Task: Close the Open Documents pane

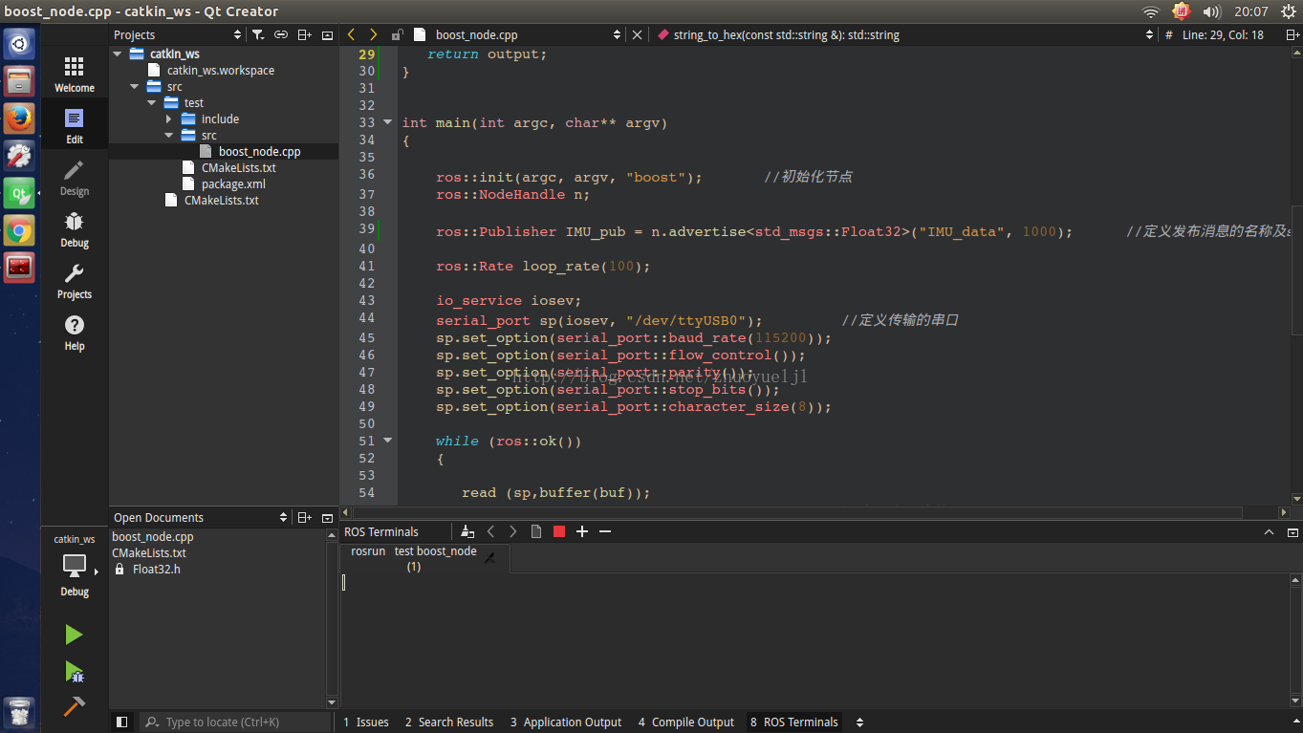Action: point(327,517)
